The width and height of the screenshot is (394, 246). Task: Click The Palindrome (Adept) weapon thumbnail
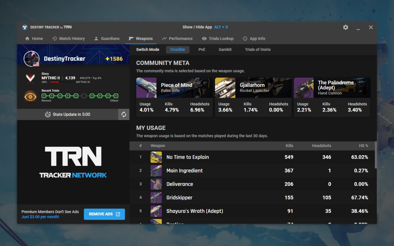point(304,88)
